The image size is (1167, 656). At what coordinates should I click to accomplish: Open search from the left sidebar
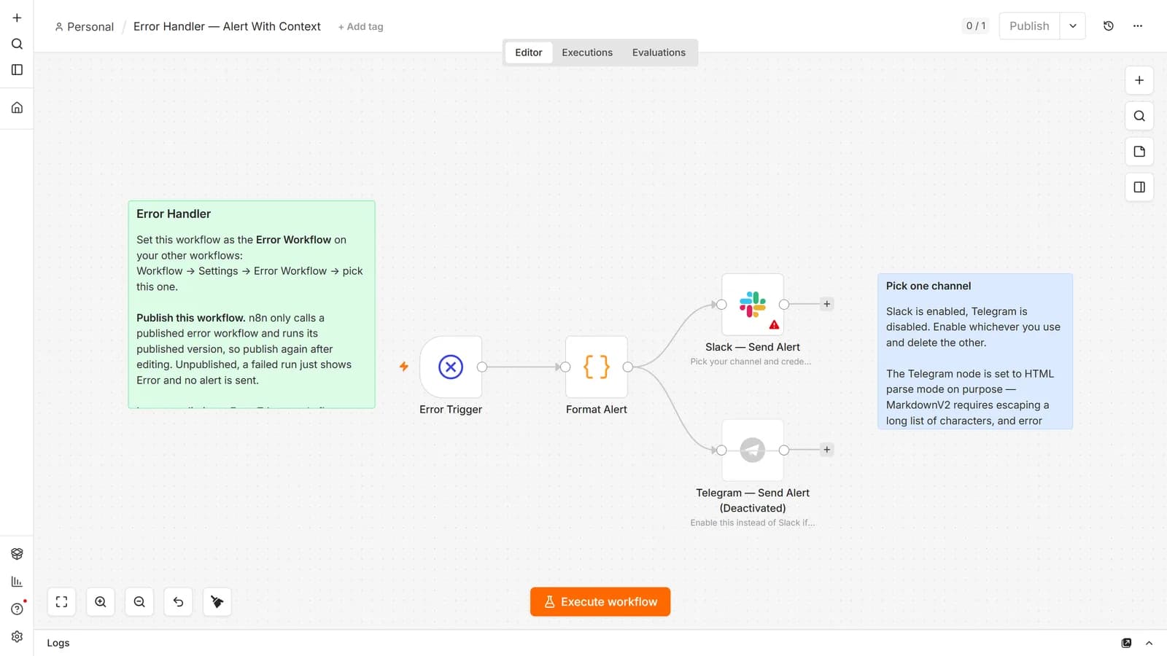(17, 44)
